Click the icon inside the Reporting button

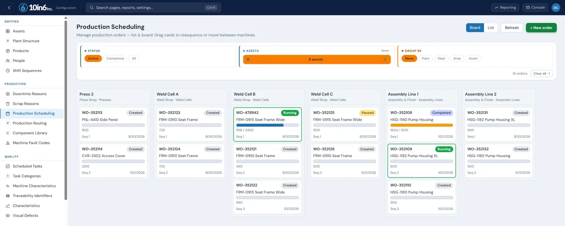(497, 8)
